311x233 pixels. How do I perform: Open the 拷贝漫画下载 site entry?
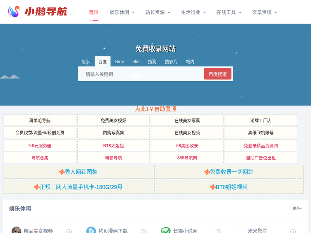tap(113, 231)
